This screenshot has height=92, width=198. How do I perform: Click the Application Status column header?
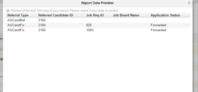point(165,15)
